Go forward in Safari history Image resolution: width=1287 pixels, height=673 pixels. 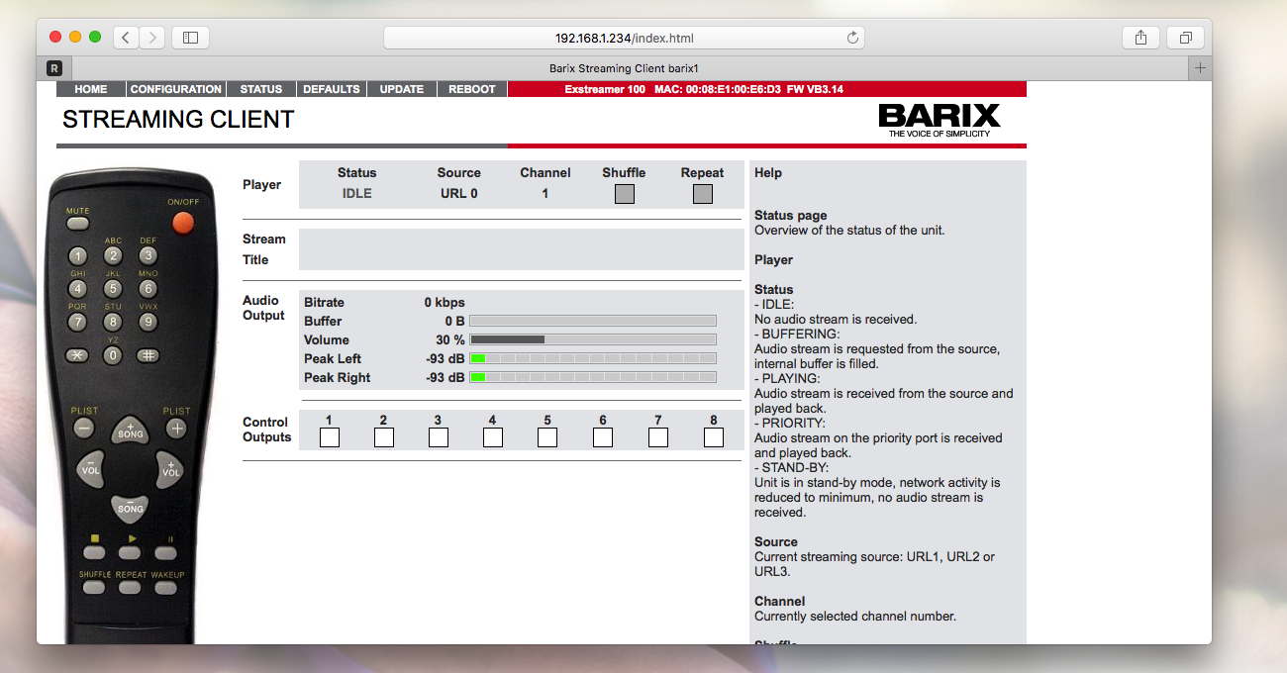(151, 38)
